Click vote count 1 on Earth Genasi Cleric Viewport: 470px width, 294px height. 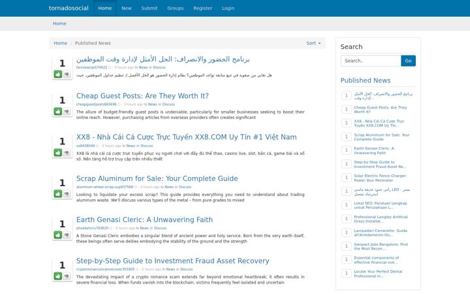pos(62,224)
